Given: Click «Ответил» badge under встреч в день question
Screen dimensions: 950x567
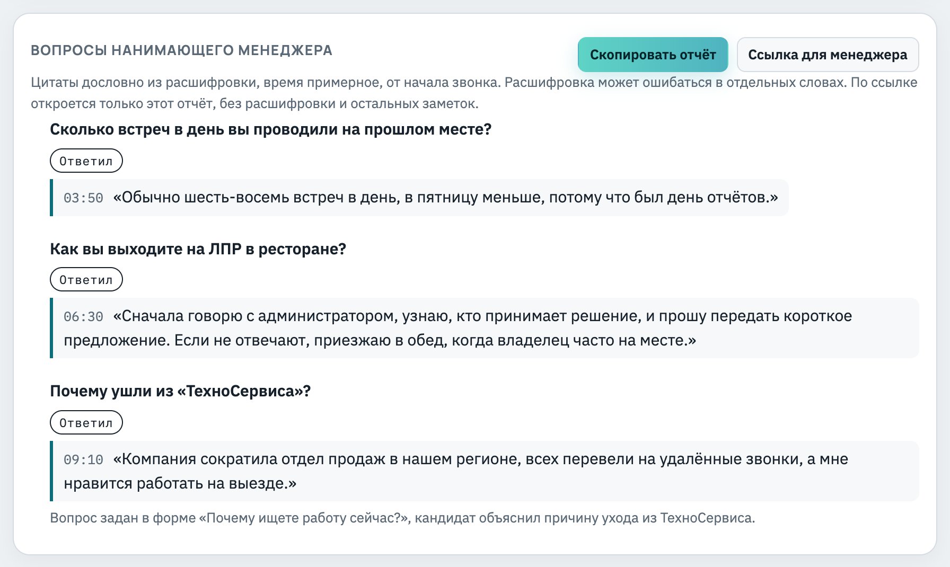Looking at the screenshot, I should pyautogui.click(x=86, y=161).
